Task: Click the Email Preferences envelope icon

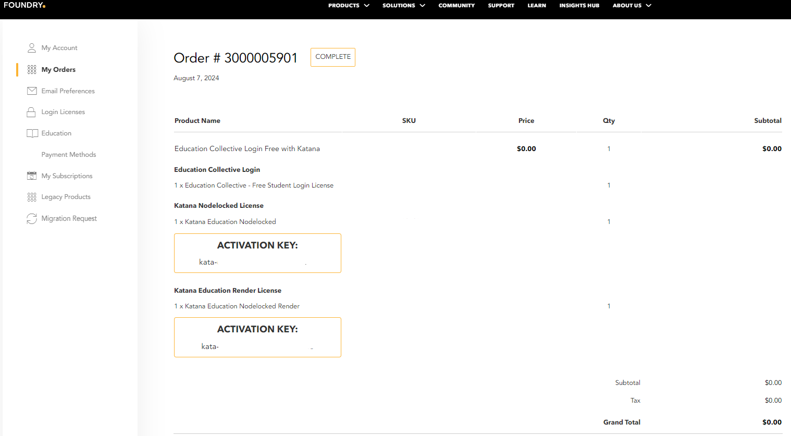Action: click(x=32, y=91)
